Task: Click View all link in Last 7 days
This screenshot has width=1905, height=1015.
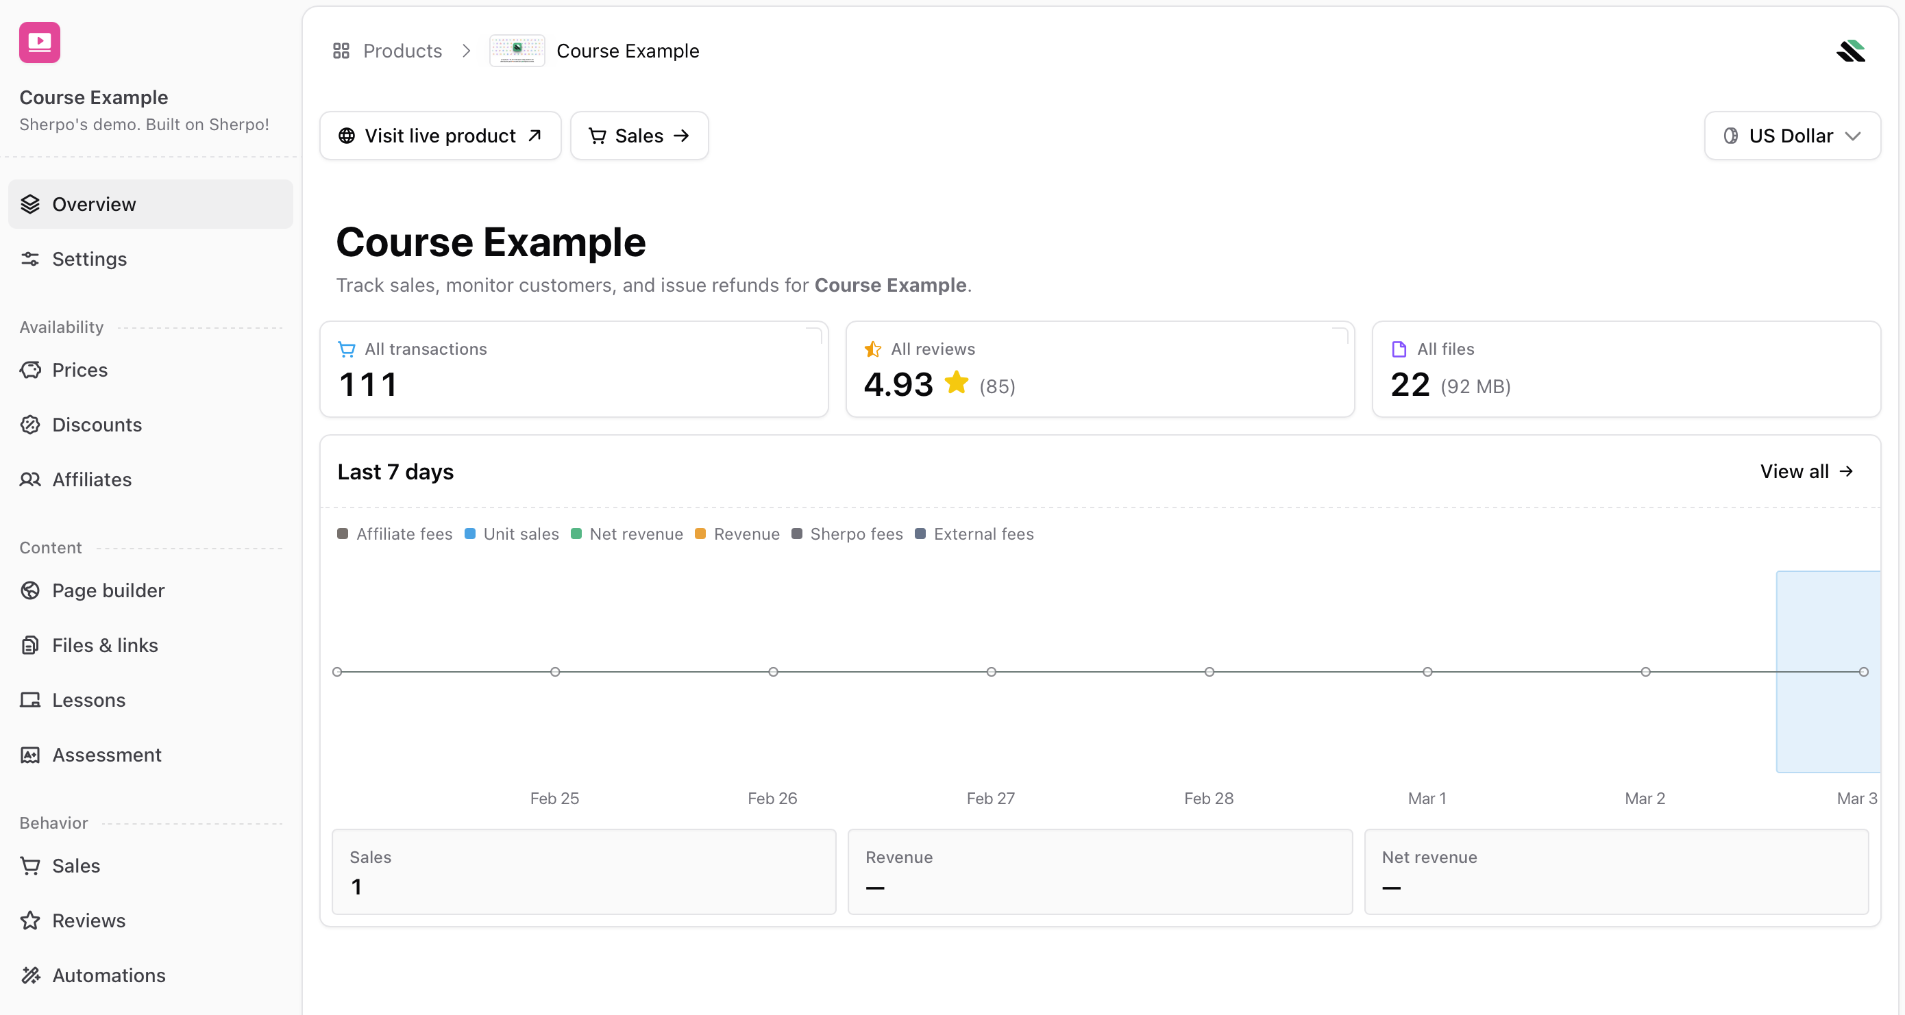Action: [1806, 472]
